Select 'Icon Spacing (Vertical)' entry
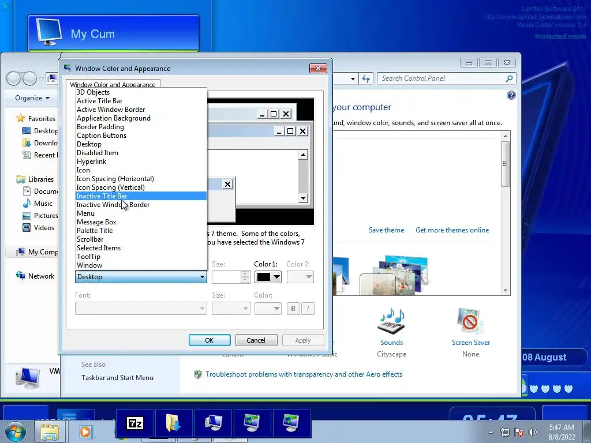 click(141, 187)
